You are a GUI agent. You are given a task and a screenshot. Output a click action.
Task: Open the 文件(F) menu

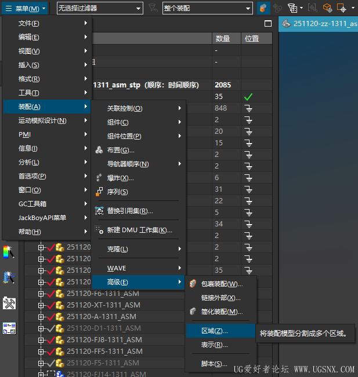coord(47,23)
